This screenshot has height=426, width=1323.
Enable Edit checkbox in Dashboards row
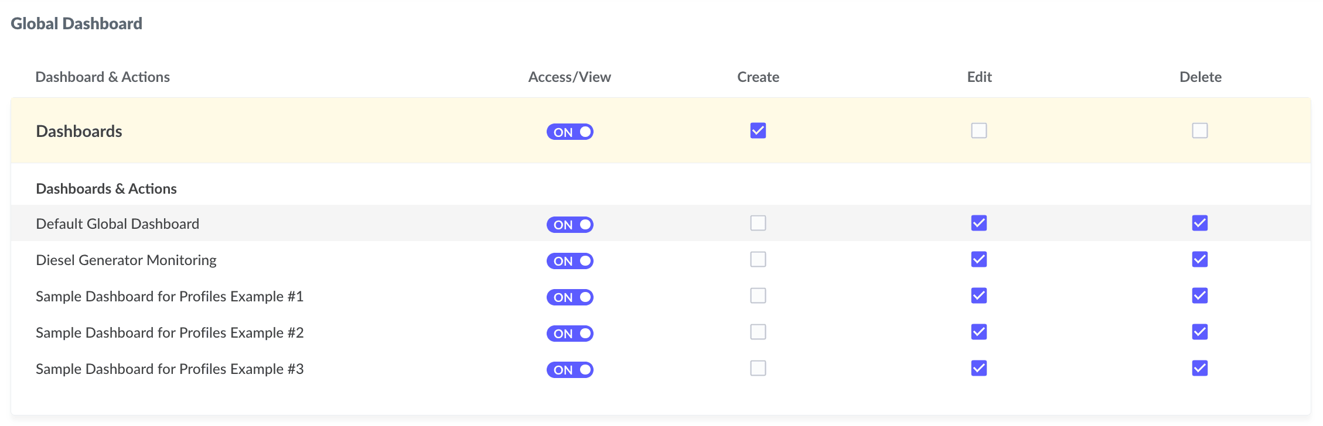(979, 130)
